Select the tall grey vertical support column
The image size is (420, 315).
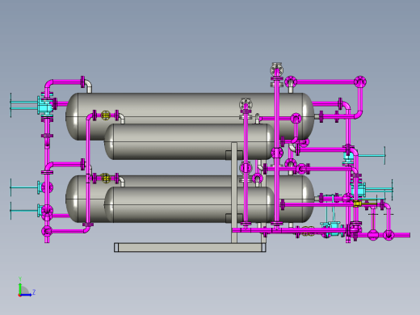tap(234, 192)
